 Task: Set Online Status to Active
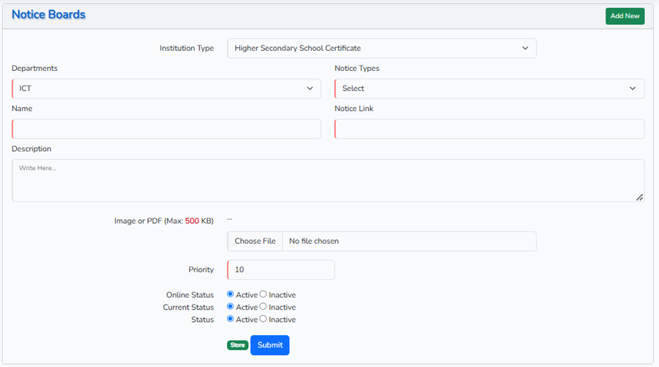tap(230, 294)
